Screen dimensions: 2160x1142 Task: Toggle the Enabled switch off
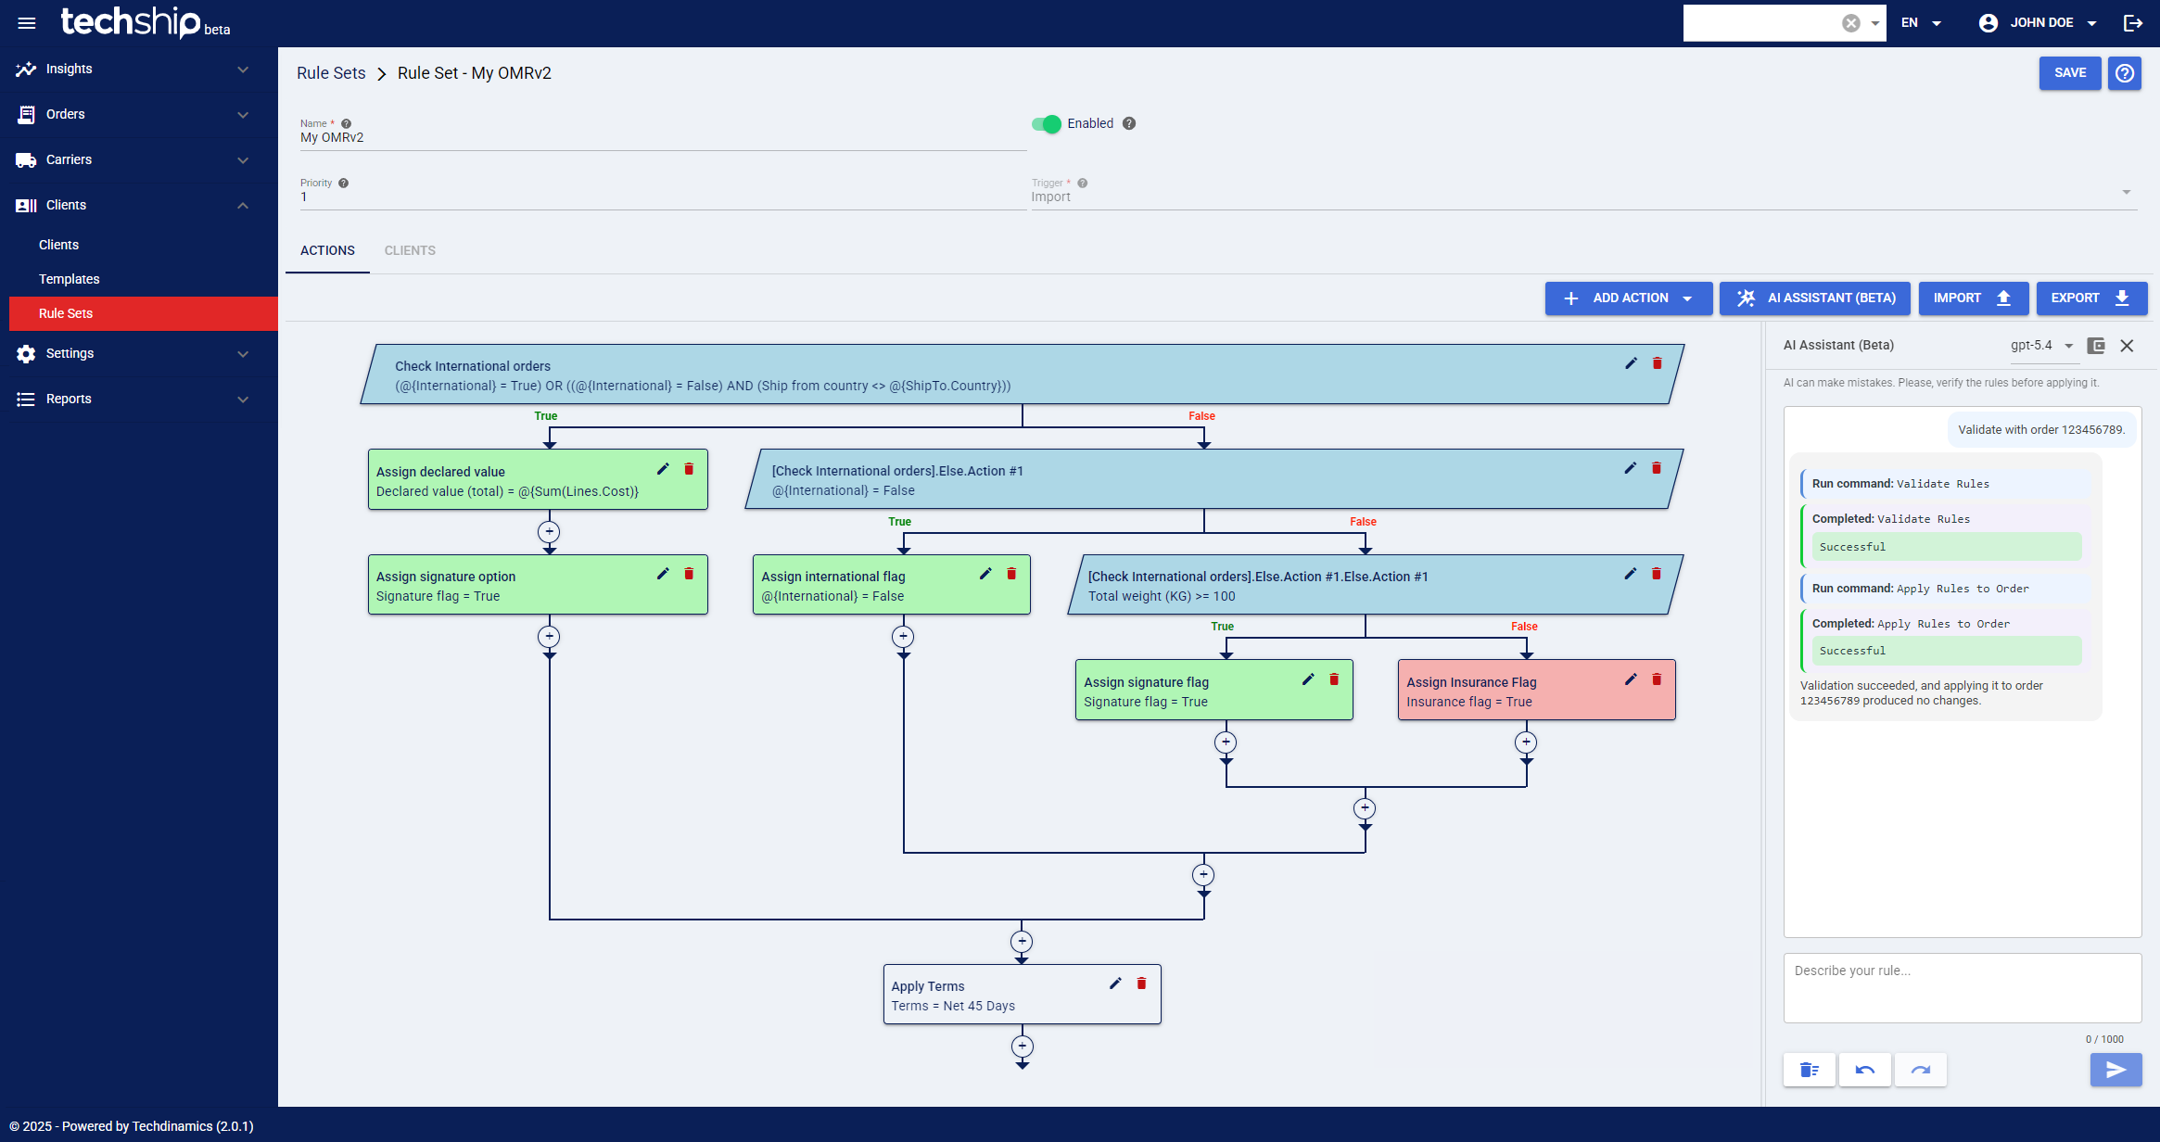pos(1047,124)
